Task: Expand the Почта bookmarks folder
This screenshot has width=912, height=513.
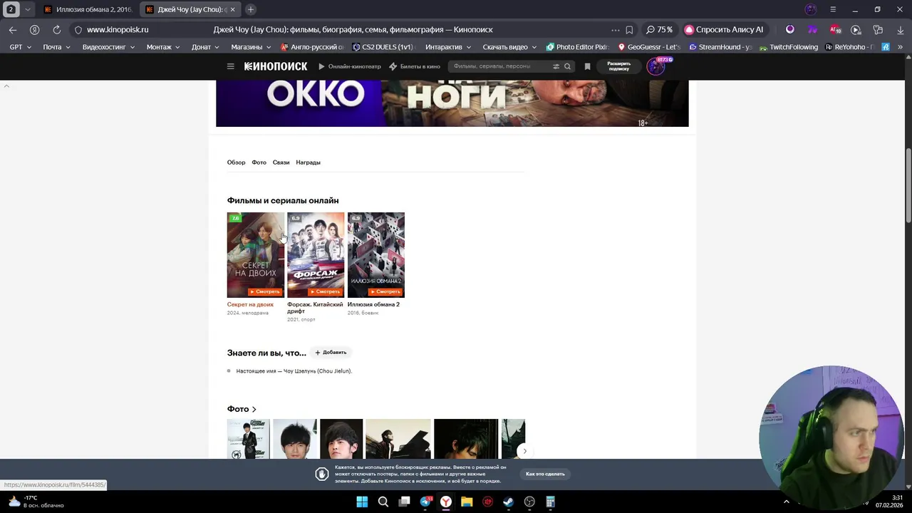Action: [x=56, y=47]
